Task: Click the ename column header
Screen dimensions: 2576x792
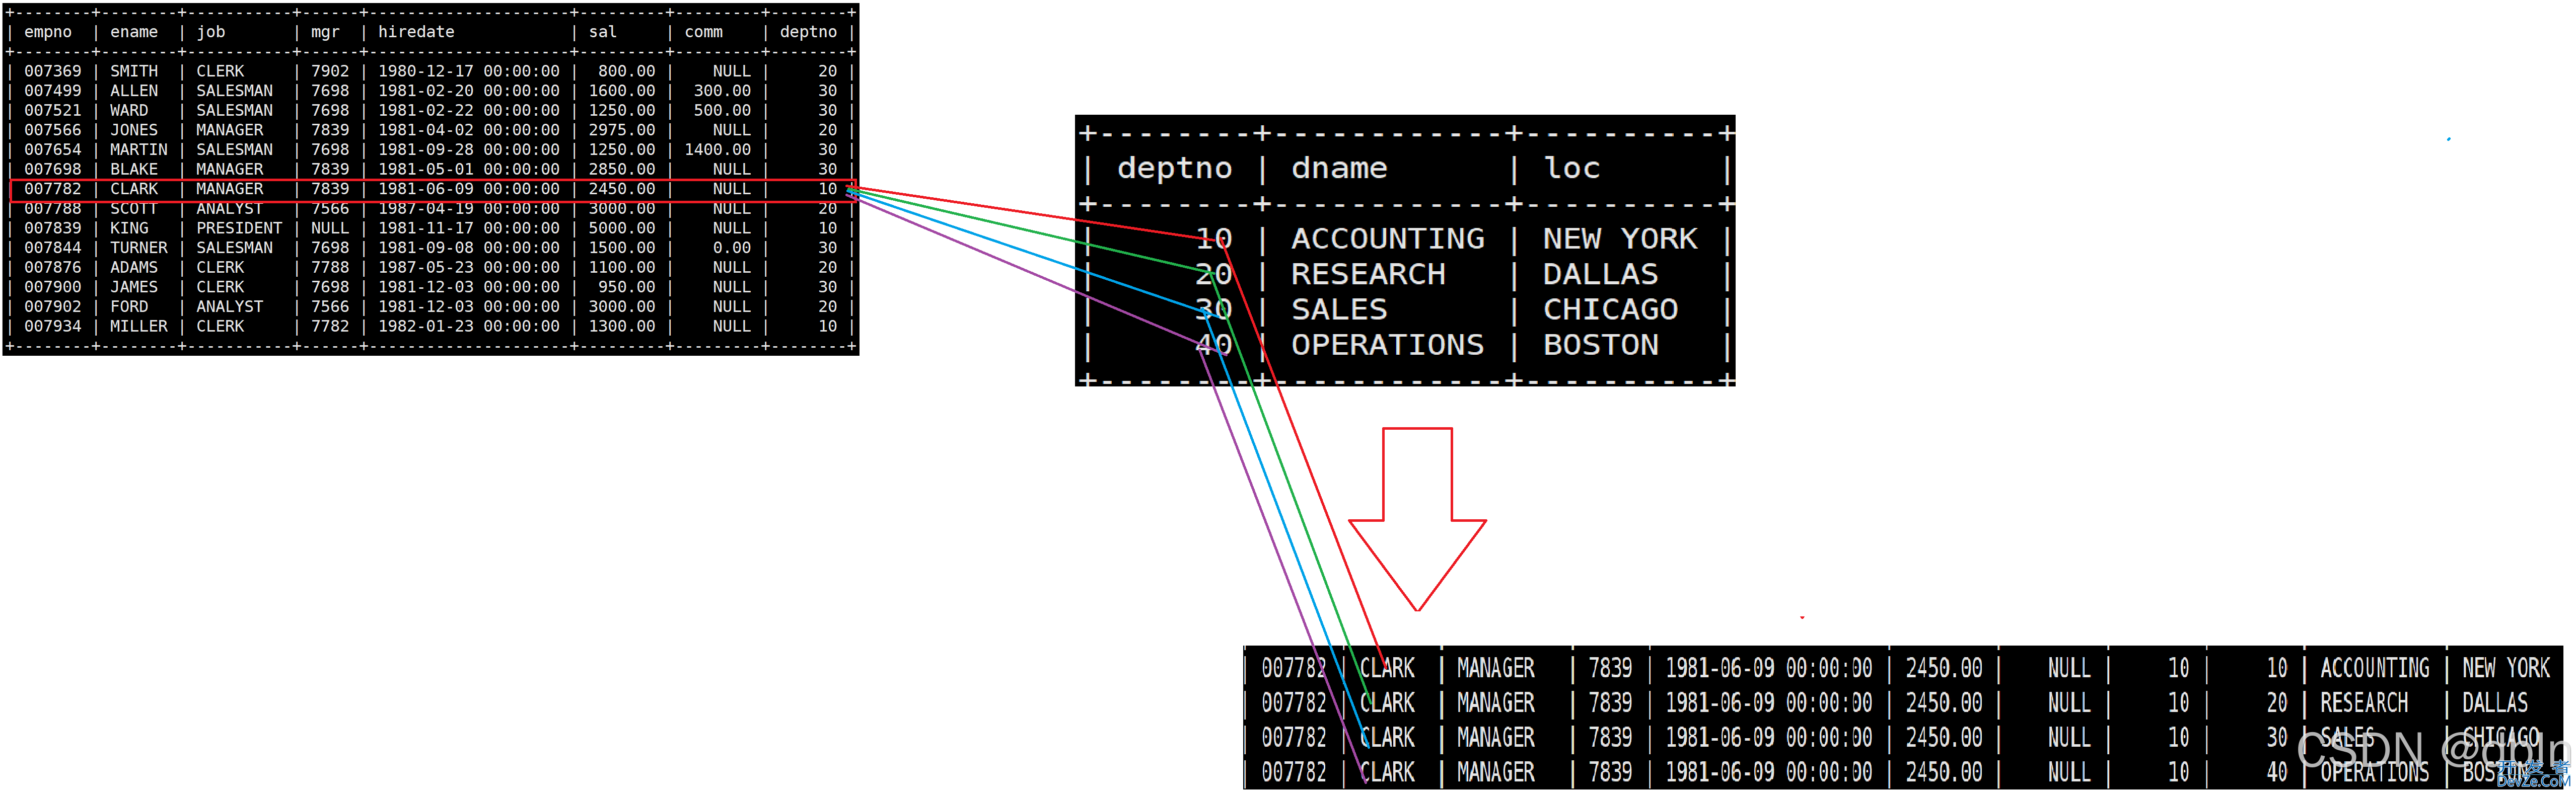Action: 134,32
